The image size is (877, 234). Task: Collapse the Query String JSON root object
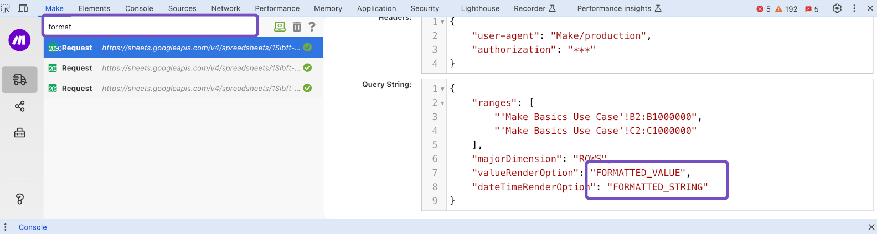point(442,89)
